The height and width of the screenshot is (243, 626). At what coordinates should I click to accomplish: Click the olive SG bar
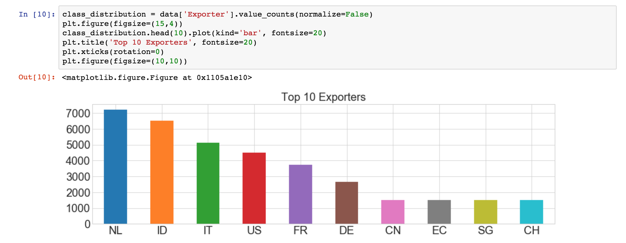pyautogui.click(x=486, y=212)
